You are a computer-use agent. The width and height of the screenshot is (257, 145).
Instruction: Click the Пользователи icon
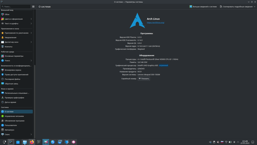pos(3,125)
